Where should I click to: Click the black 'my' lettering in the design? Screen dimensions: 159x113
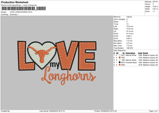point(55,65)
